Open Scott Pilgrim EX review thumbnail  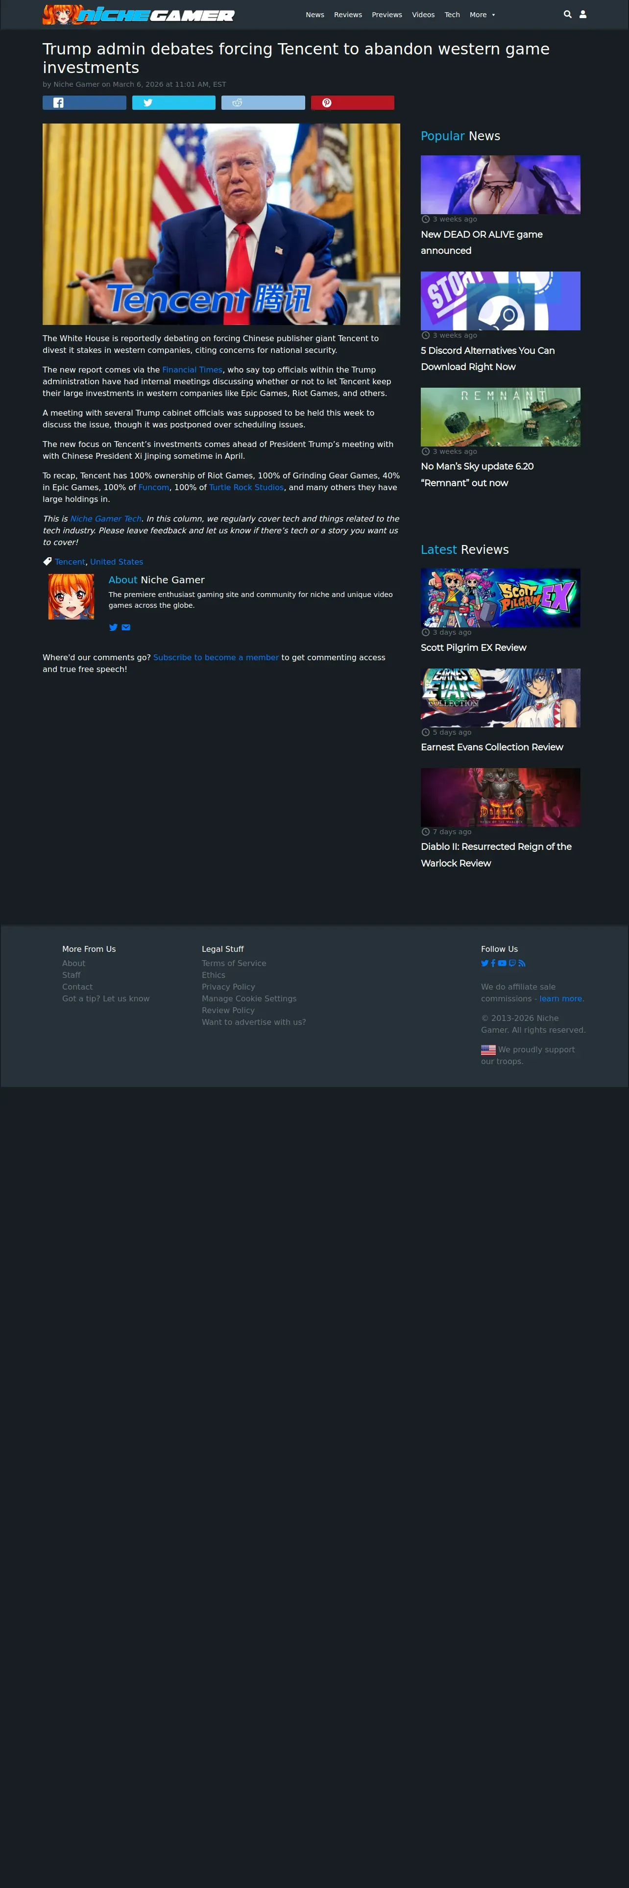(500, 598)
